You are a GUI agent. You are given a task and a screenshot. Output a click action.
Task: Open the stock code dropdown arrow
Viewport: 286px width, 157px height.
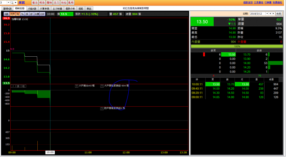point(8,2)
